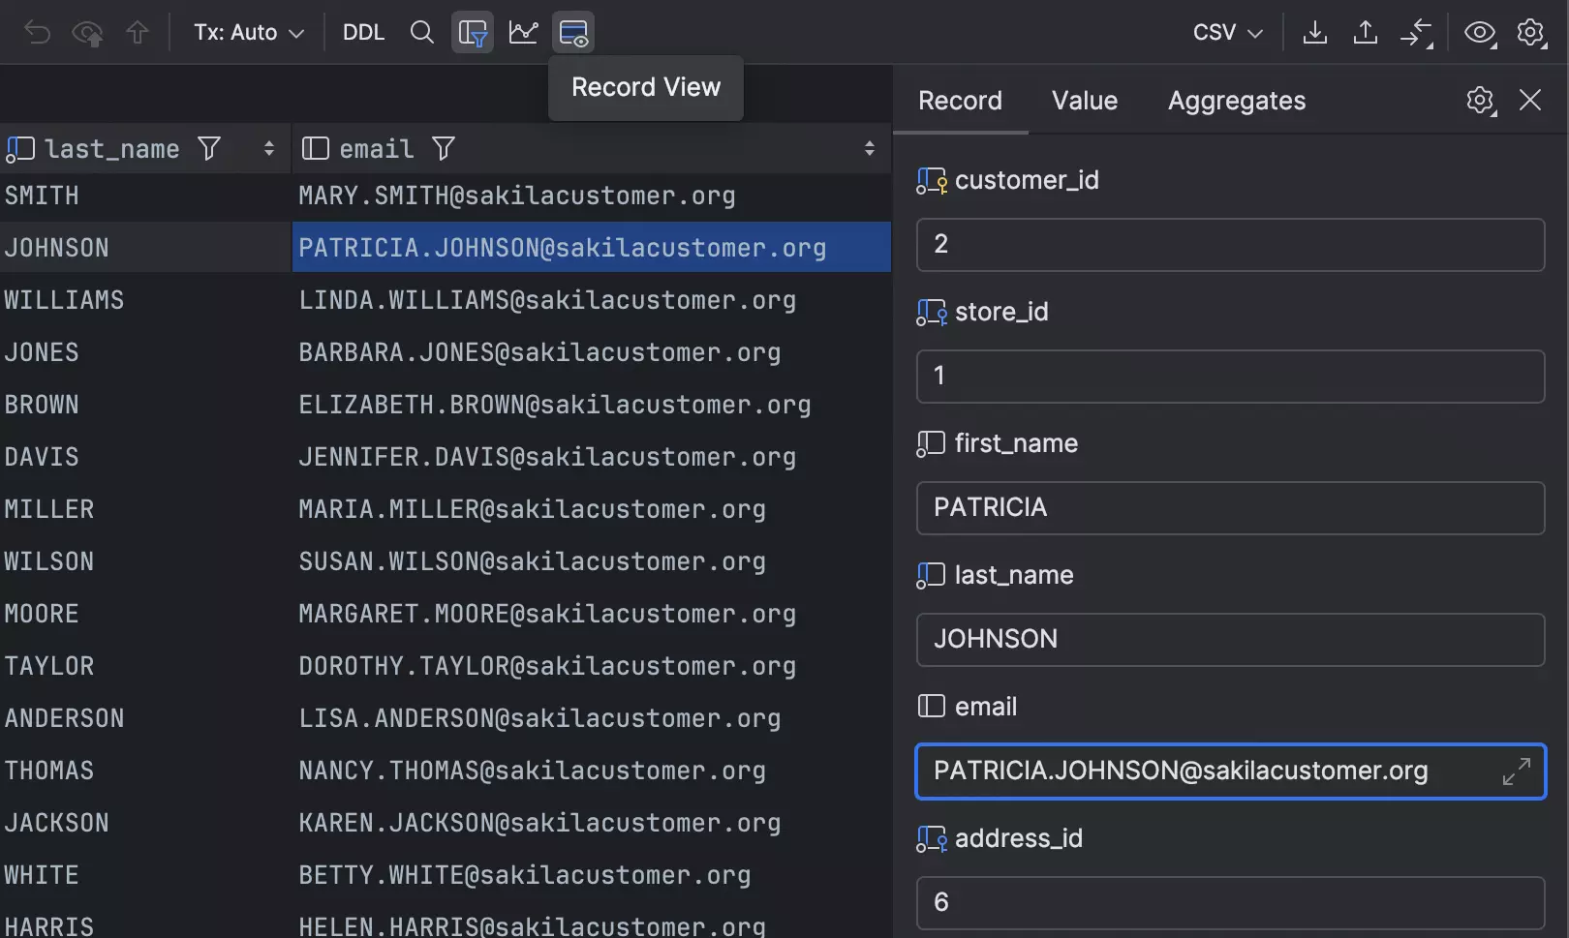Click the sort arrows on email column

click(x=869, y=148)
